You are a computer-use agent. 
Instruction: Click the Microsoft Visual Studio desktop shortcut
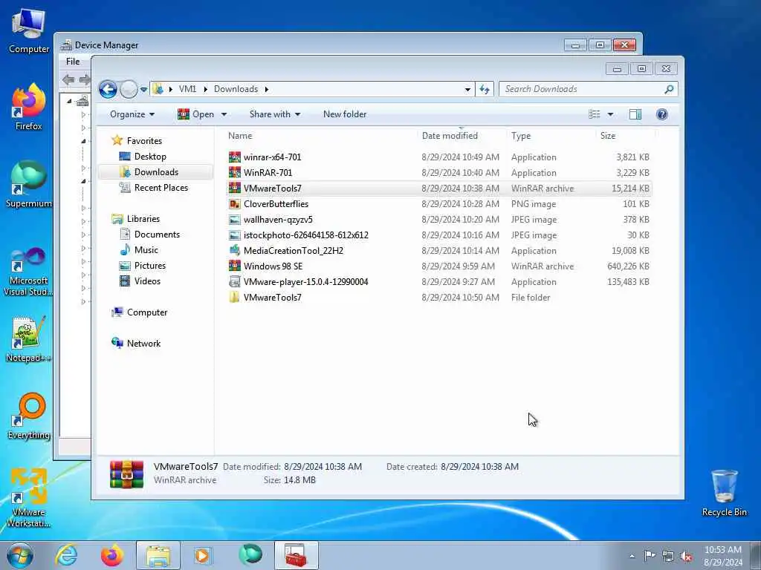29,272
